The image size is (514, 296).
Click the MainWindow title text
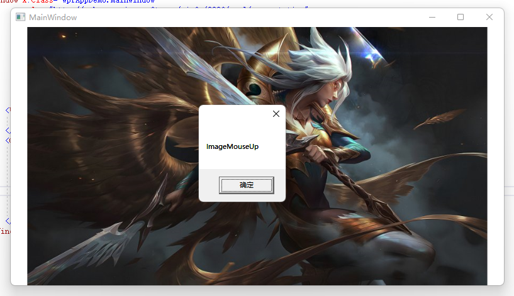click(53, 18)
